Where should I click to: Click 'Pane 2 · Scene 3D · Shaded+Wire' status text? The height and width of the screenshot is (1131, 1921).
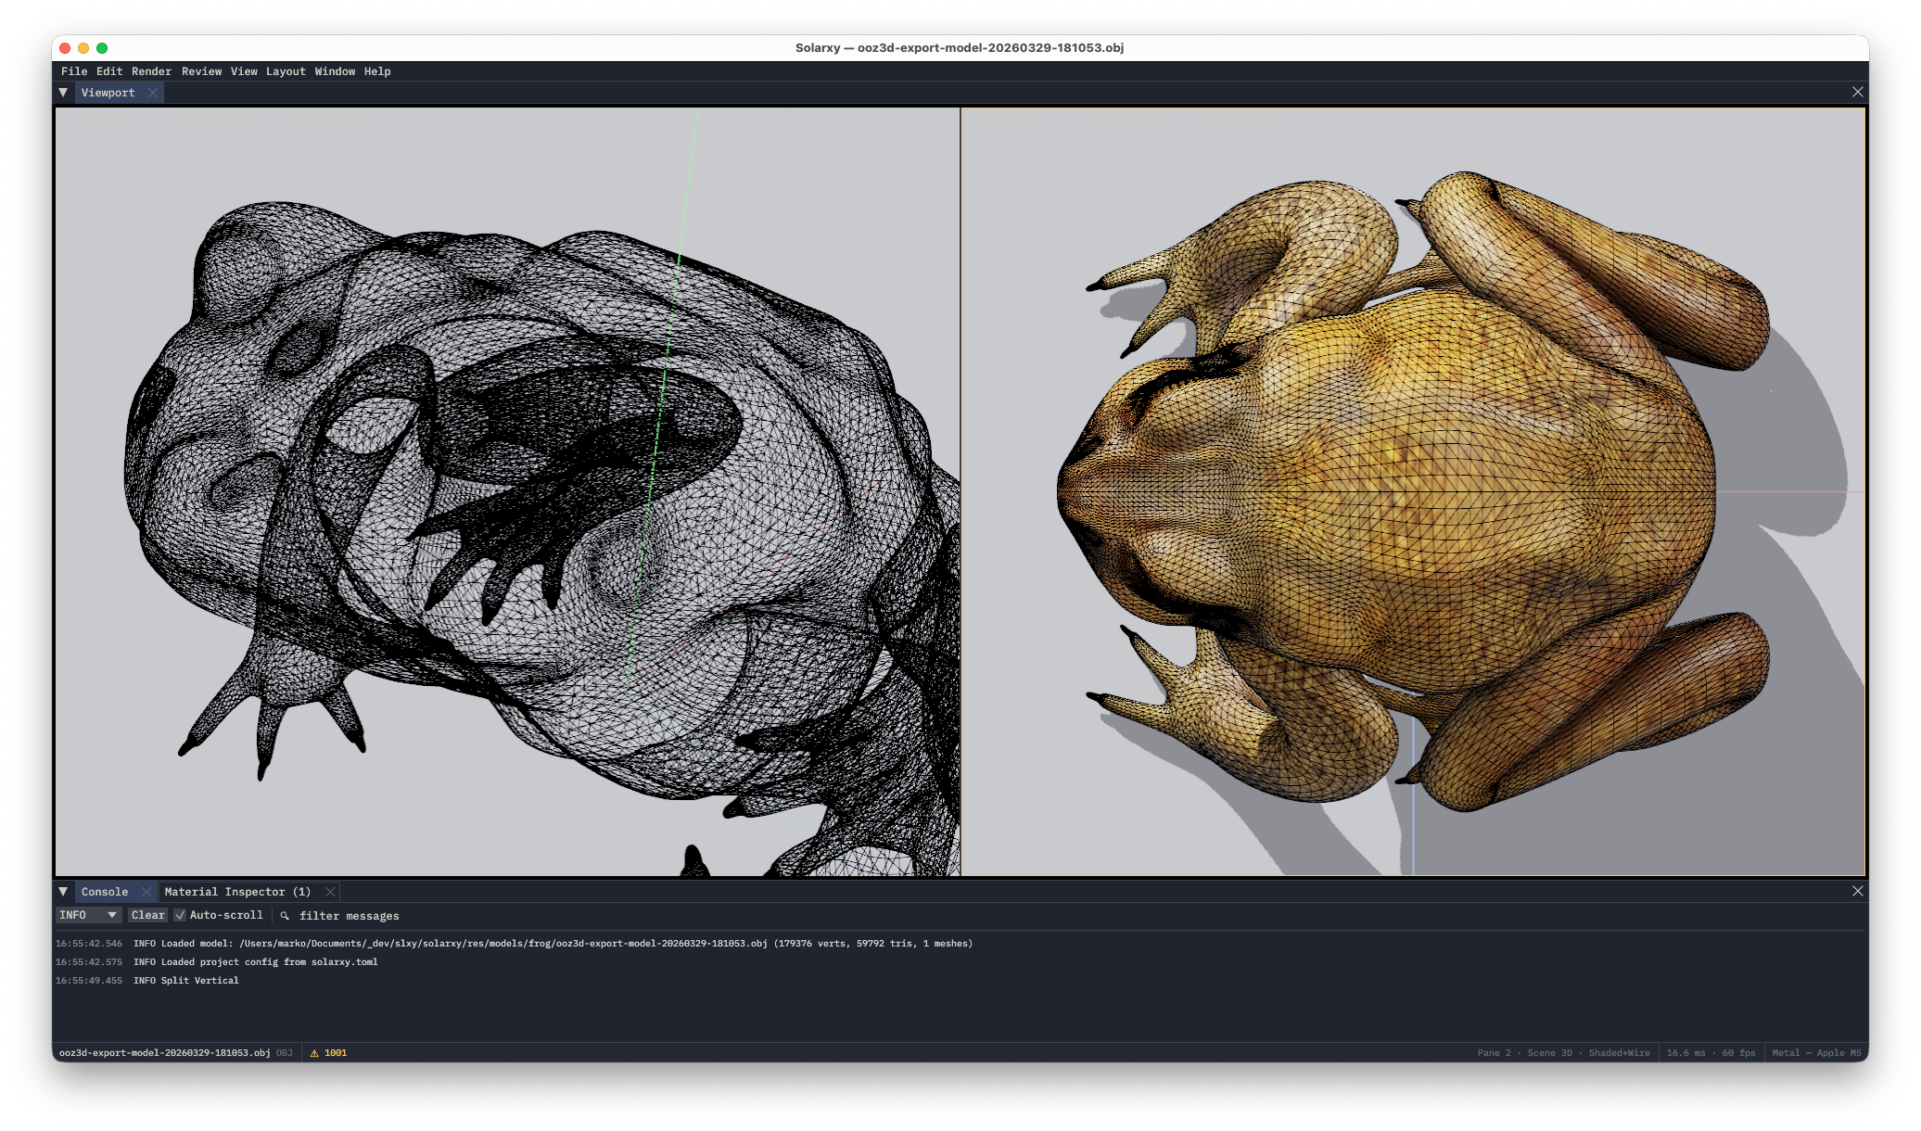click(1563, 1053)
